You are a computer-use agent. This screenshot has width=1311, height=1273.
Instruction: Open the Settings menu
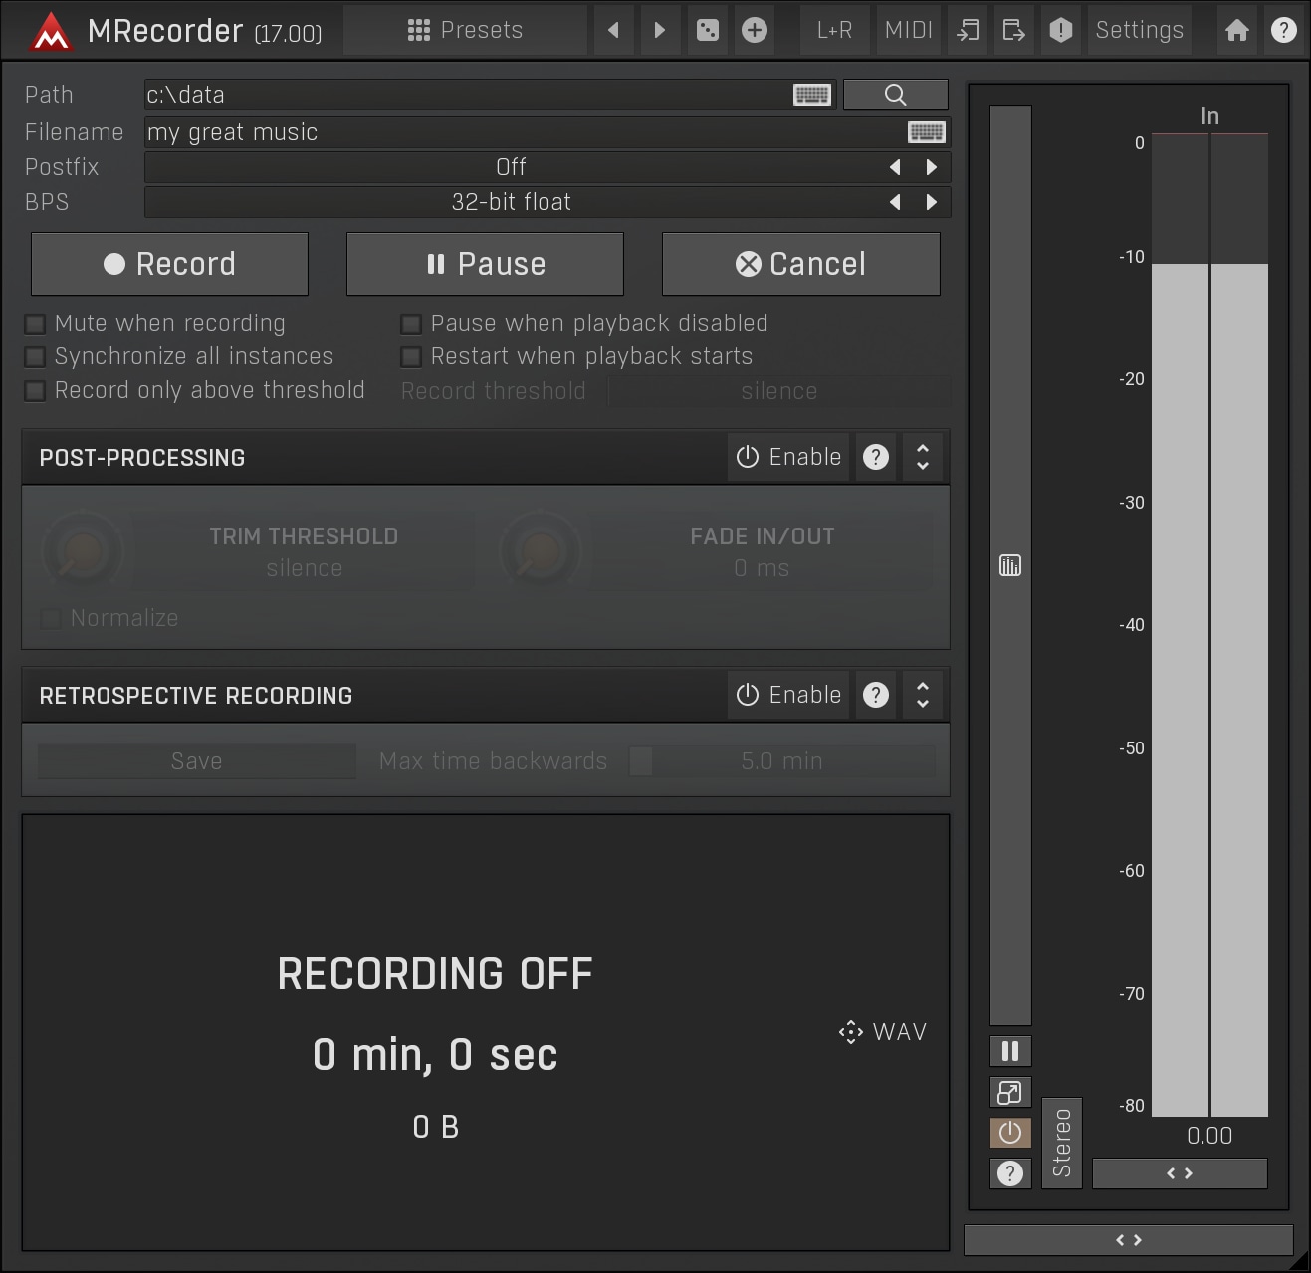tap(1139, 30)
